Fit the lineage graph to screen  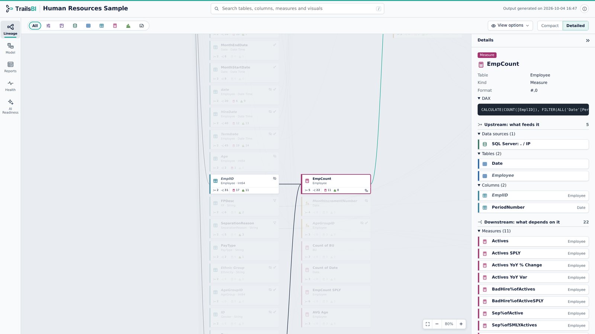[428, 324]
